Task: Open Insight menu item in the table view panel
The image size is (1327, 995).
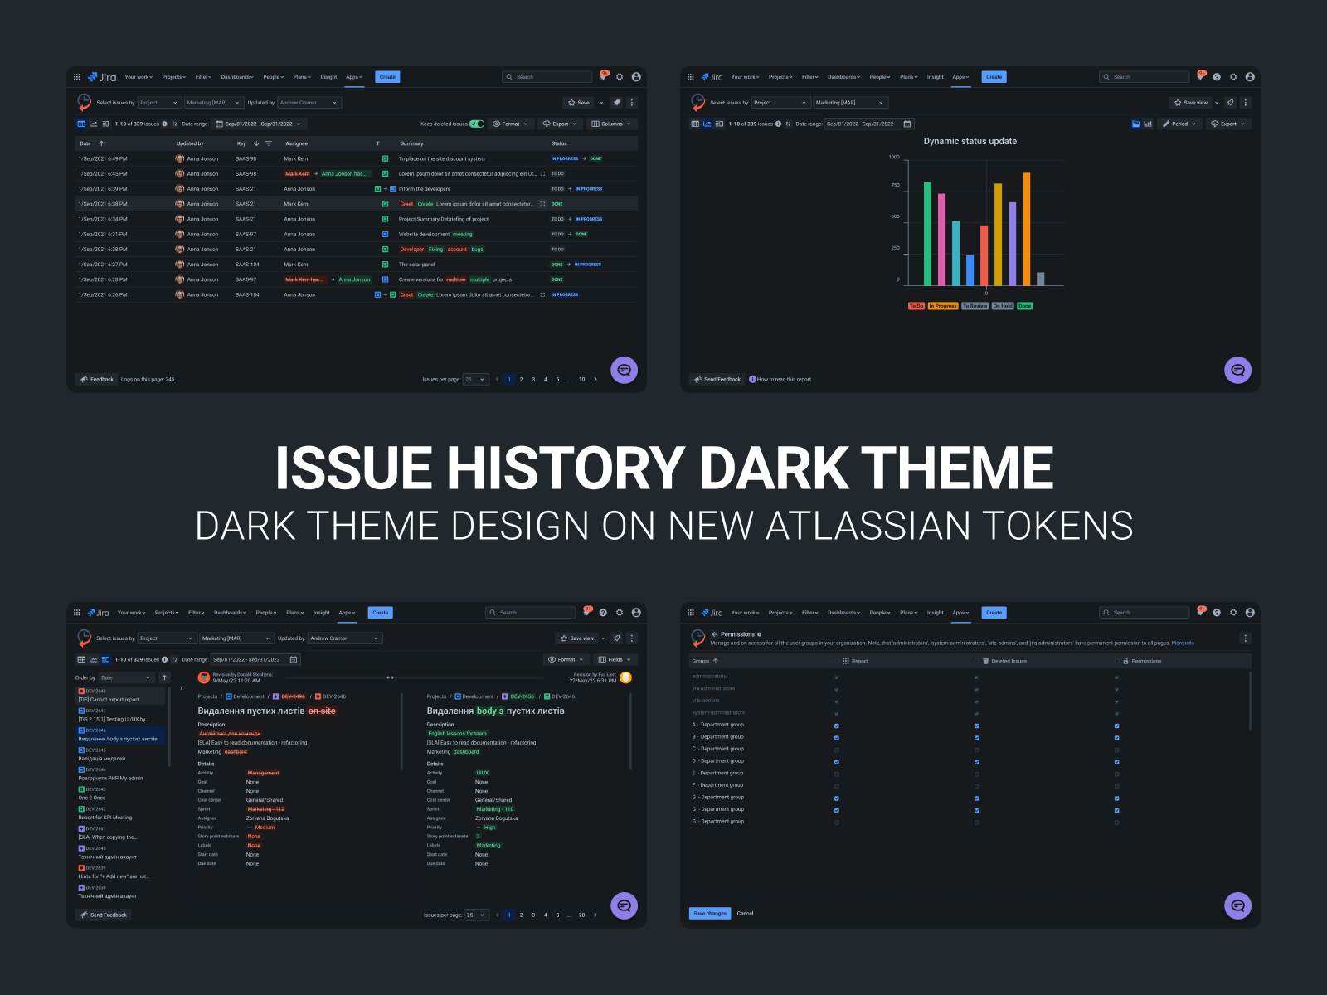Action: click(328, 77)
